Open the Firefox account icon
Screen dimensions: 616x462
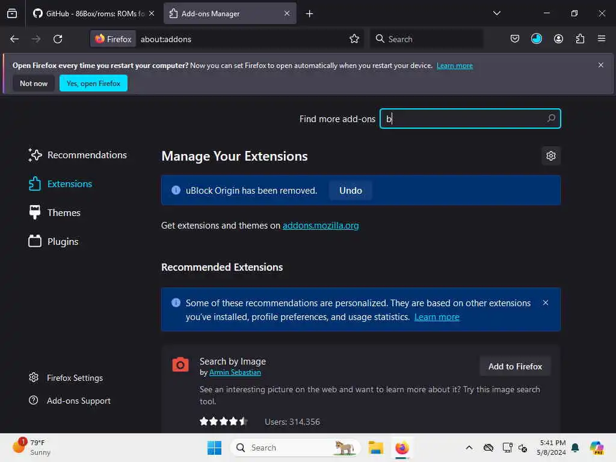558,39
